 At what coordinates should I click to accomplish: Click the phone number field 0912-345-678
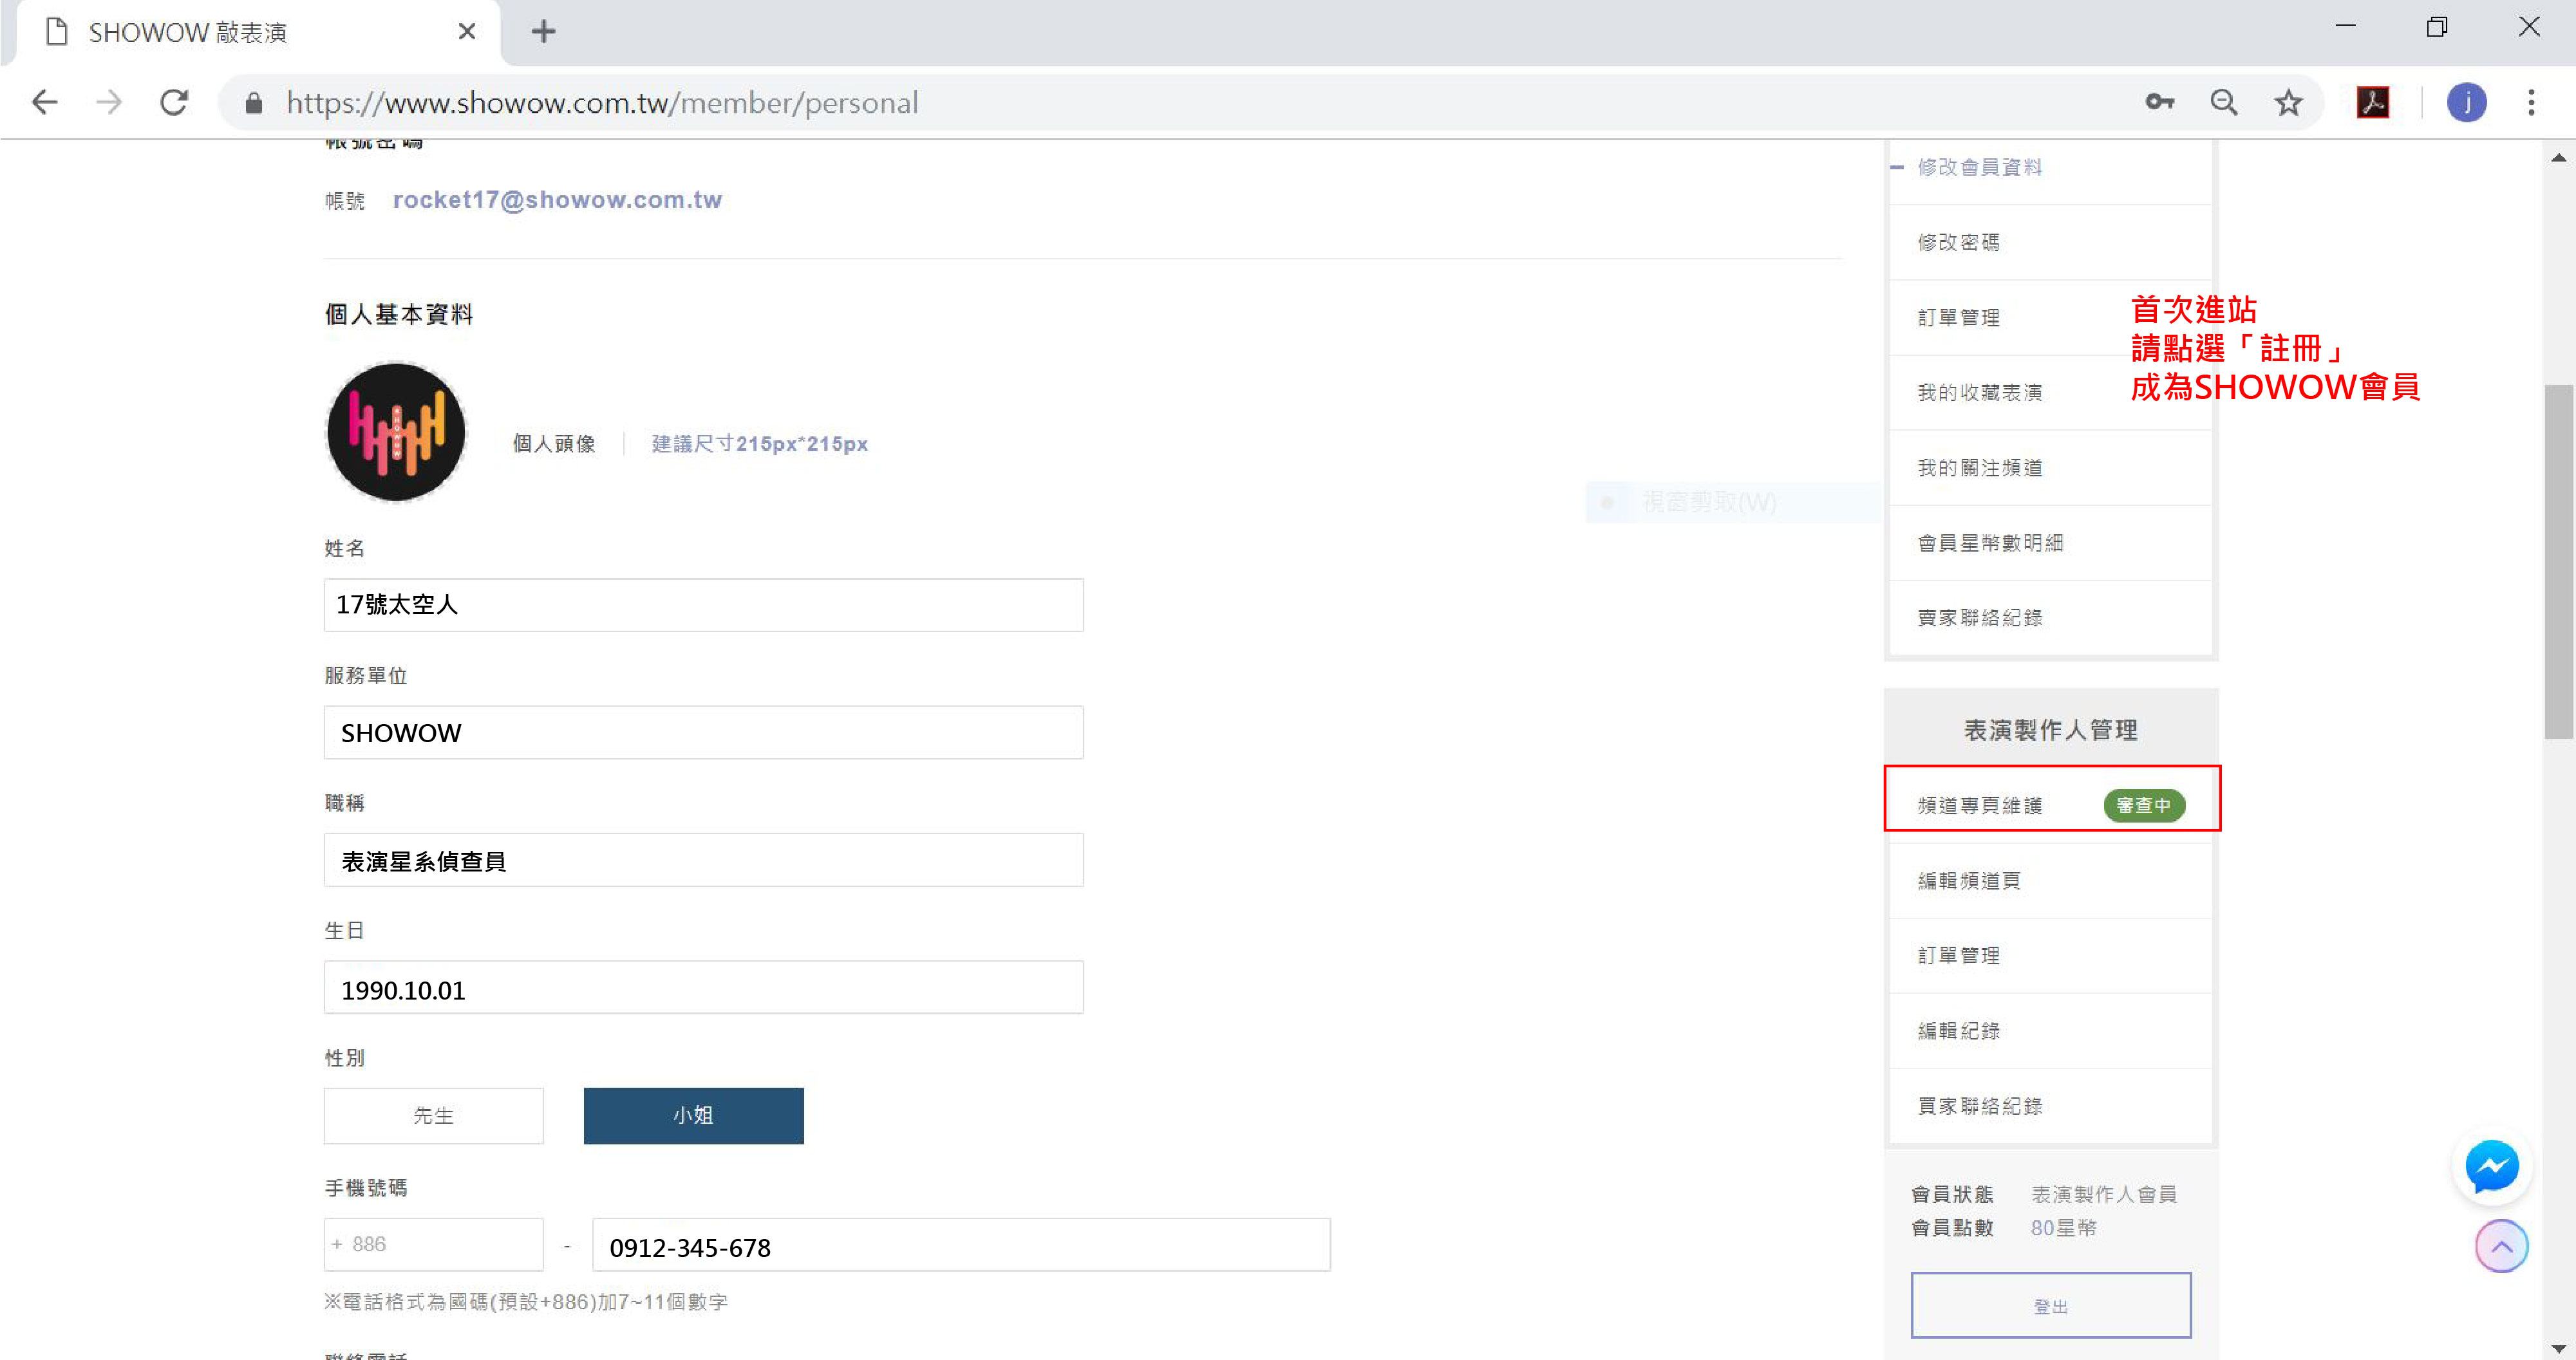[x=962, y=1245]
